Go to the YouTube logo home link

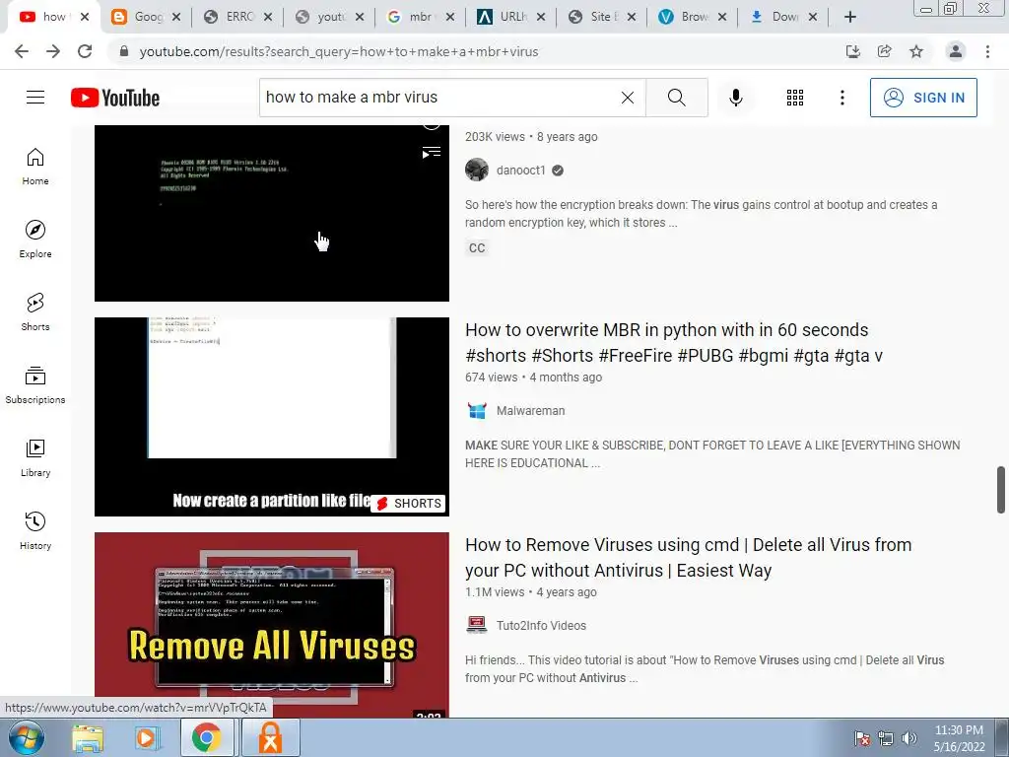click(x=115, y=98)
